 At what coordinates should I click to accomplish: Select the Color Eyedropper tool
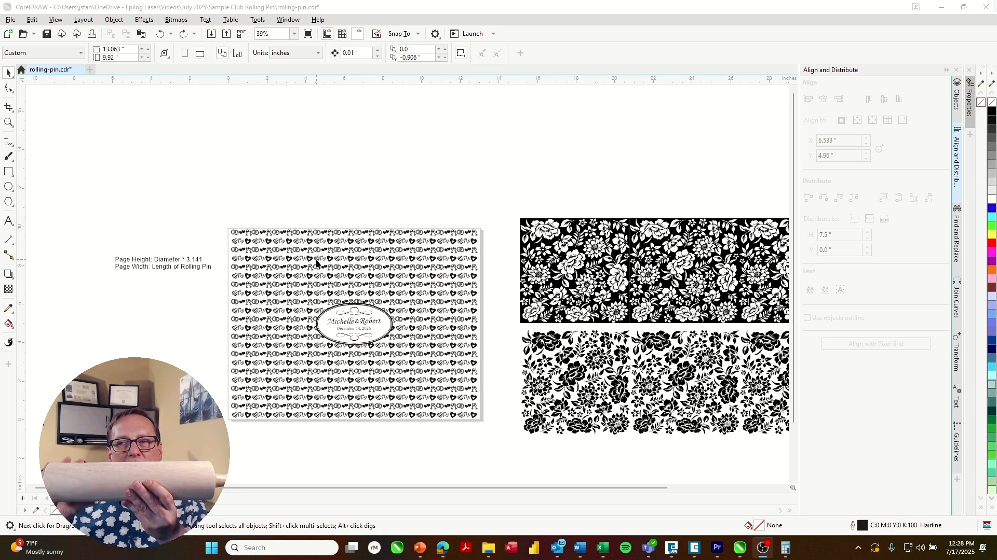click(x=8, y=309)
